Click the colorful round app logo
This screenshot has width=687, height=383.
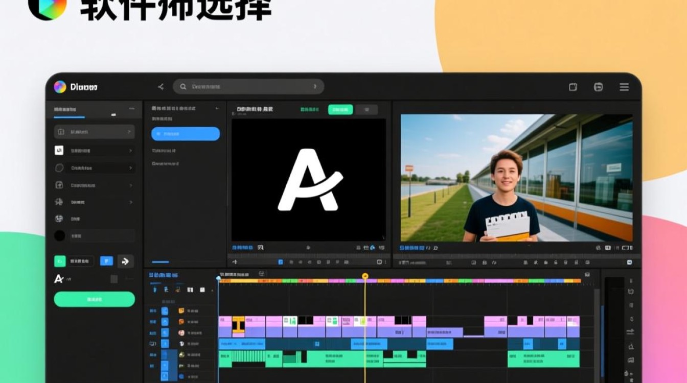coord(60,87)
